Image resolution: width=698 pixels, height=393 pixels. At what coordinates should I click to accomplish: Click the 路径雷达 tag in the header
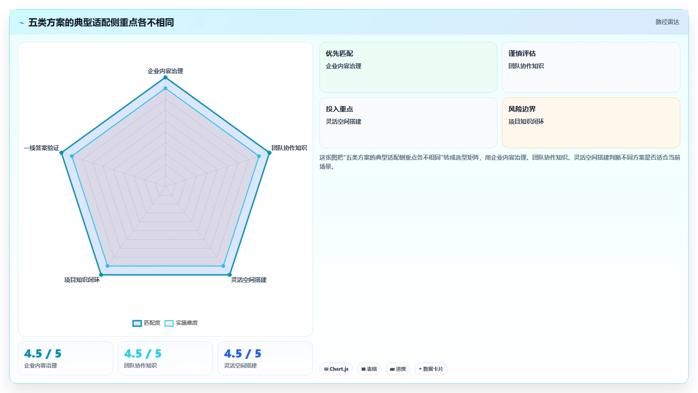pyautogui.click(x=667, y=22)
